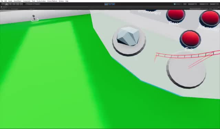
Task: Click the Play mode button
Action: 106,4
